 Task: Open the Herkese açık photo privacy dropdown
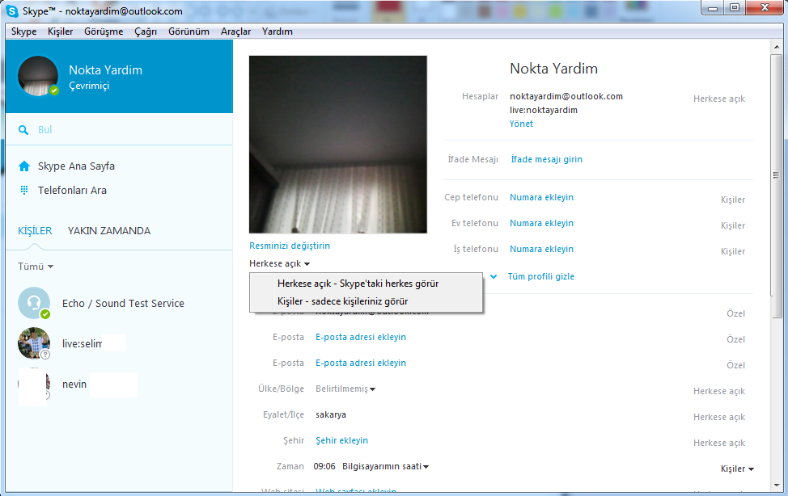click(x=279, y=263)
